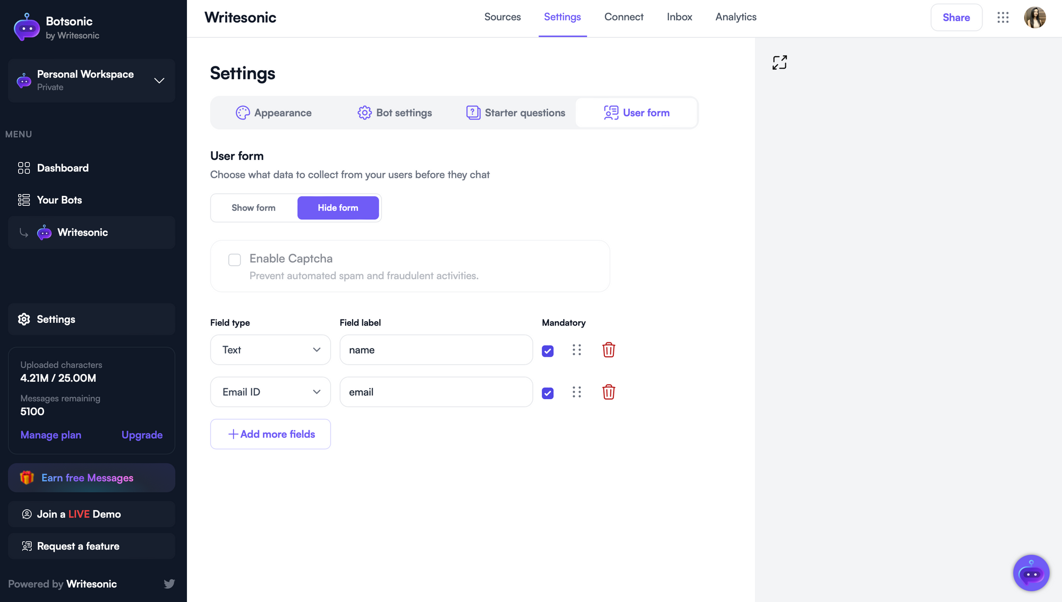This screenshot has width=1062, height=602.
Task: Click the email field label input
Action: [435, 392]
